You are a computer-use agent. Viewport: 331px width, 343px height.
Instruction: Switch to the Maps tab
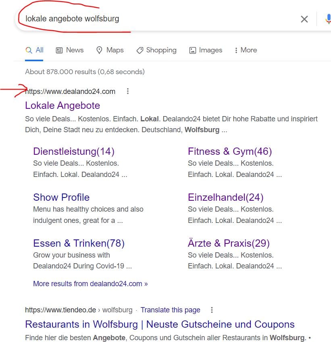tap(110, 50)
